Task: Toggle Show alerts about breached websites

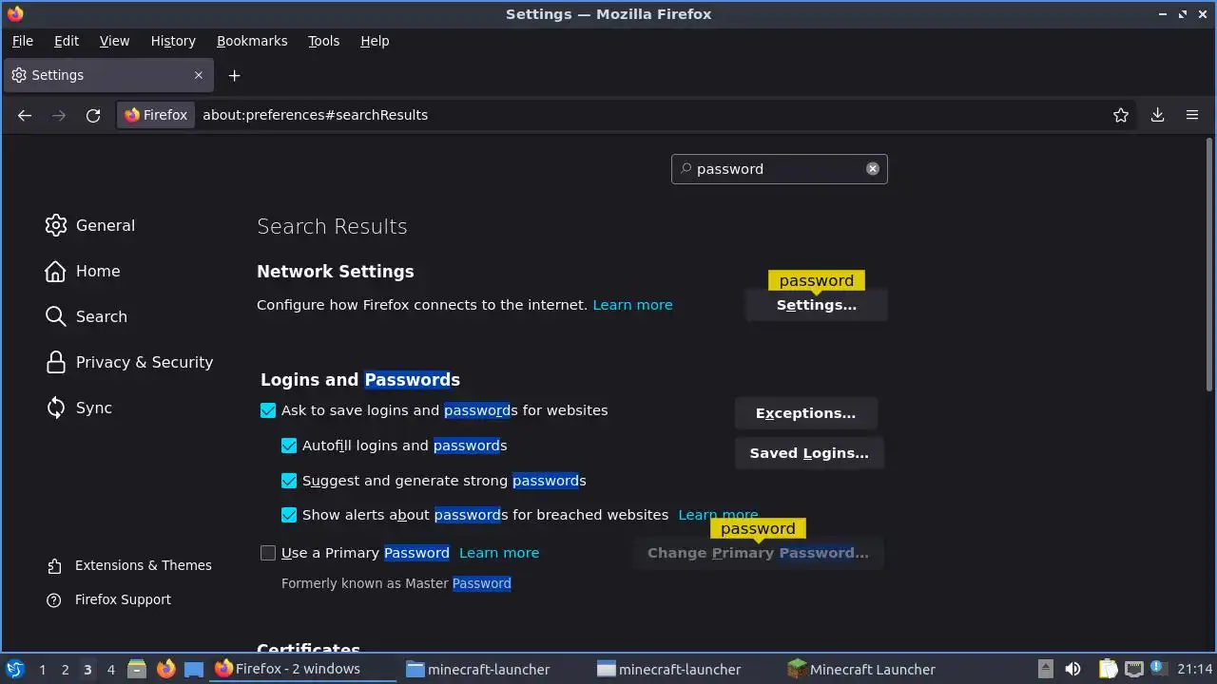Action: pyautogui.click(x=289, y=515)
